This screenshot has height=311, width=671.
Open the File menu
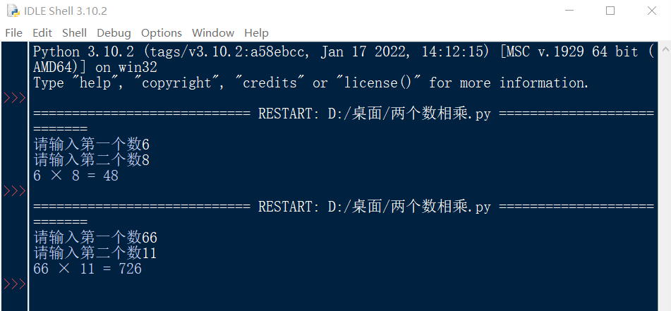tap(13, 32)
